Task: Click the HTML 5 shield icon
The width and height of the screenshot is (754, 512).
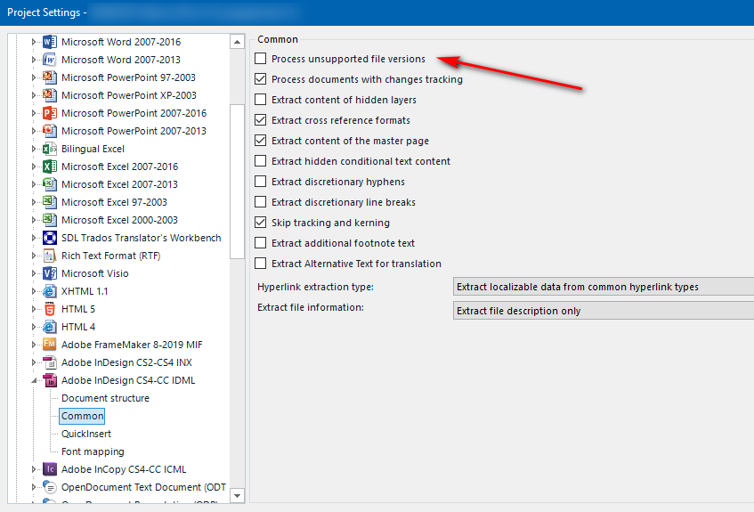Action: [x=50, y=309]
